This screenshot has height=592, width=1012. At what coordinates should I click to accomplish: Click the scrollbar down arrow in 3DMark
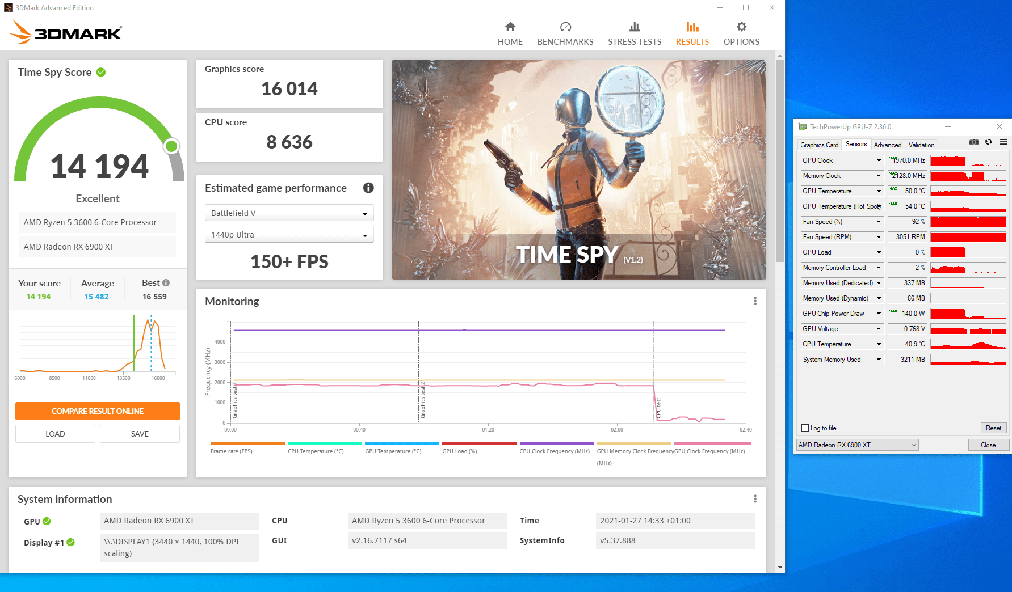[x=780, y=568]
